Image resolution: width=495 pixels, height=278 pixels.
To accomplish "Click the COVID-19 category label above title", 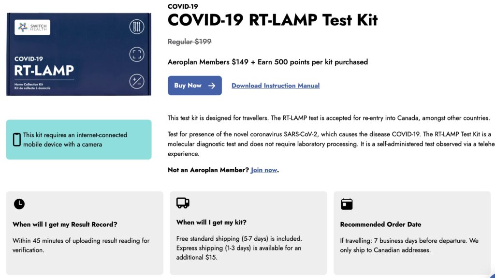I will point(183,6).
